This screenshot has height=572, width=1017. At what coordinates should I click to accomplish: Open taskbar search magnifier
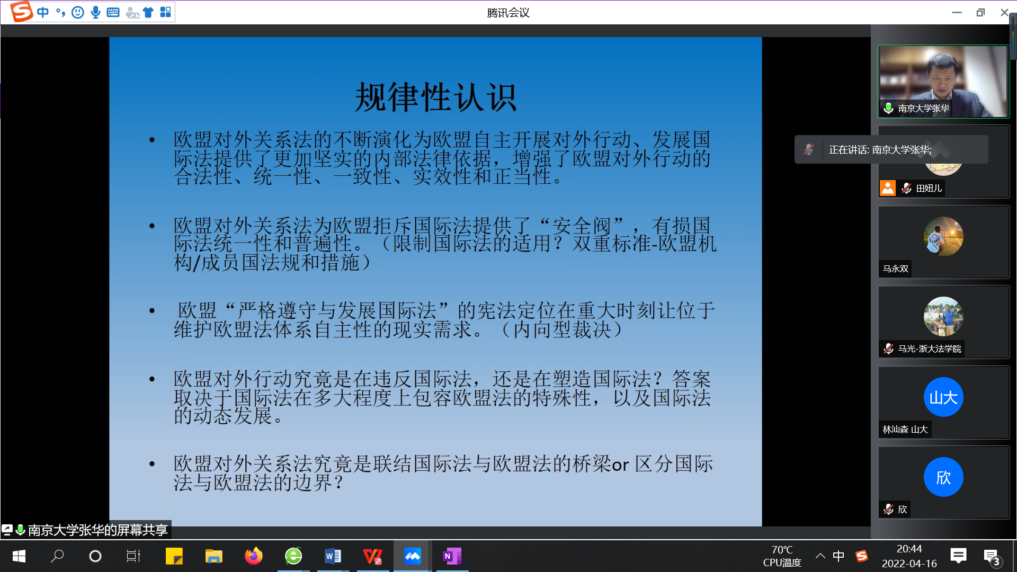[57, 556]
